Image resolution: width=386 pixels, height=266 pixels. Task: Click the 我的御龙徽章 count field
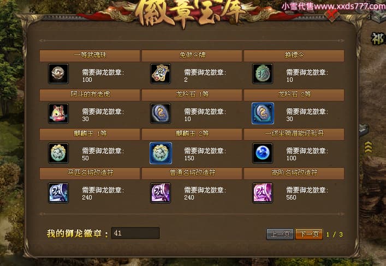[x=135, y=233]
